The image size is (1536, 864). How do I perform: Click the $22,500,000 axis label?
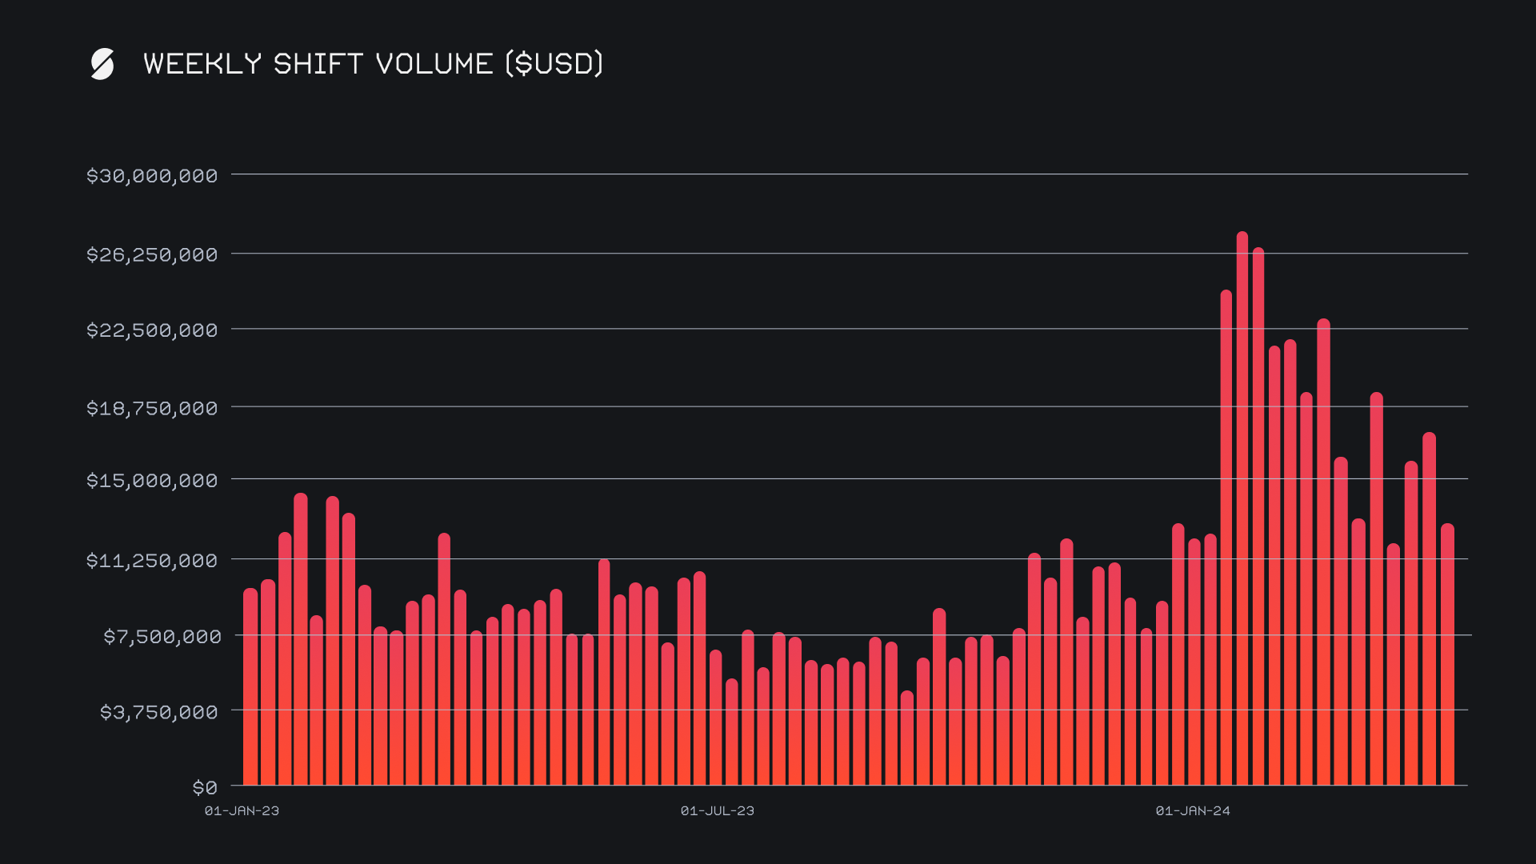(152, 330)
